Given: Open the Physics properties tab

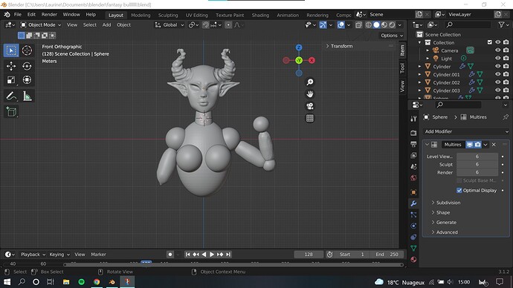Looking at the screenshot, I should [x=413, y=226].
